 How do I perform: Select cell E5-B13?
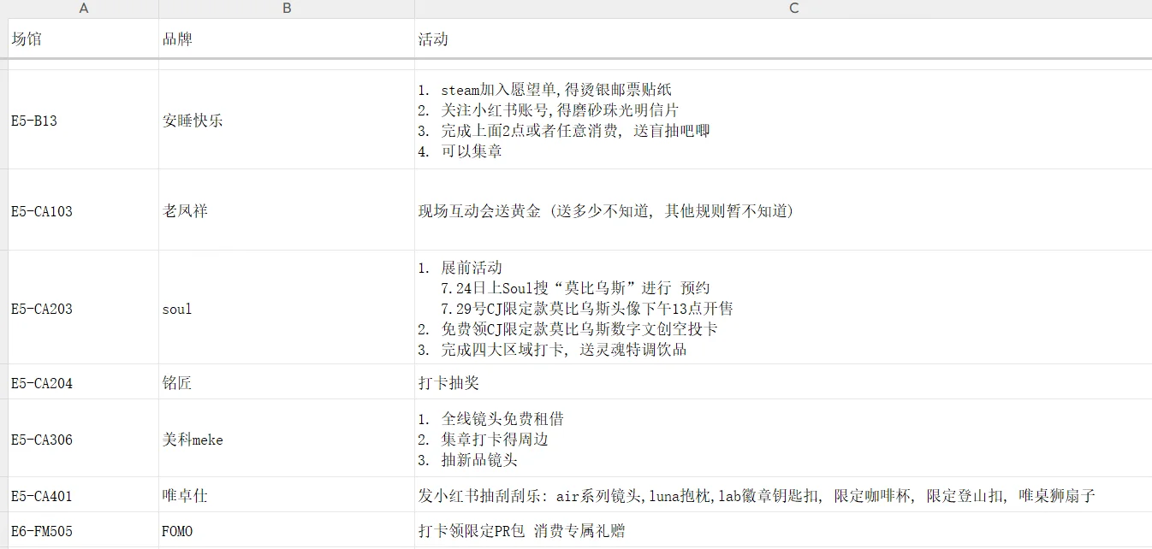[x=83, y=120]
